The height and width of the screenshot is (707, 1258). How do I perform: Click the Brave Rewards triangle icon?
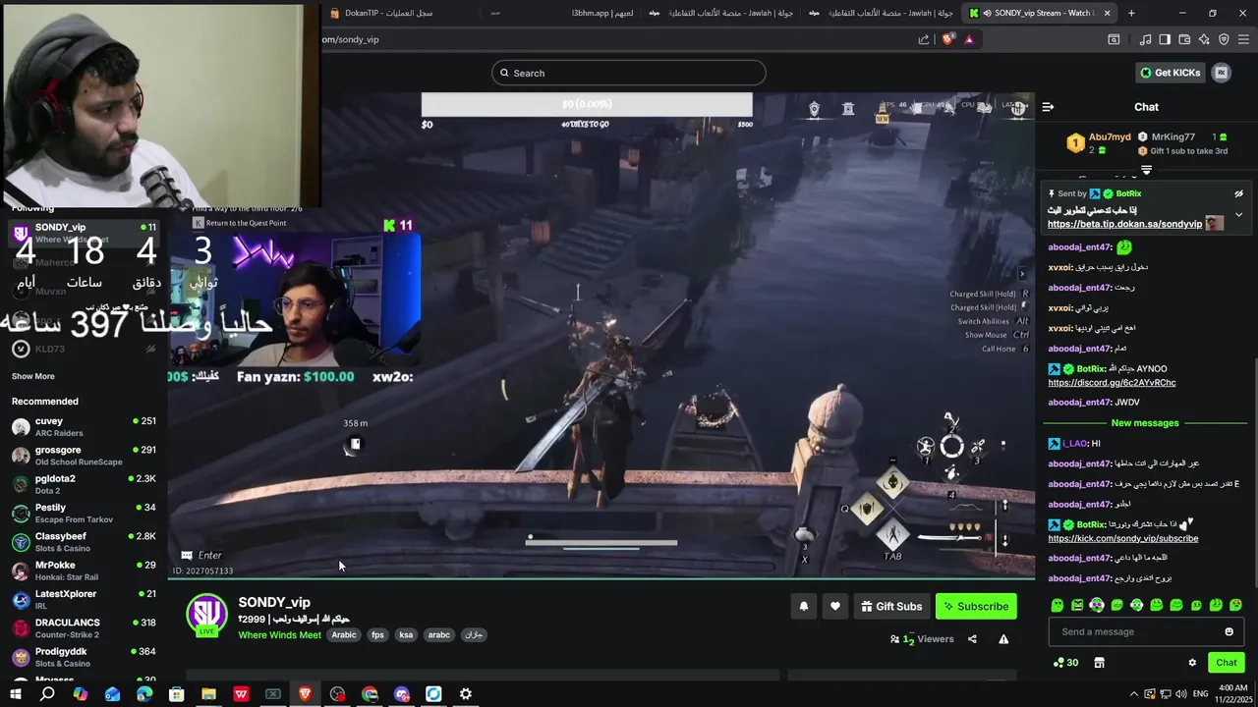point(969,39)
